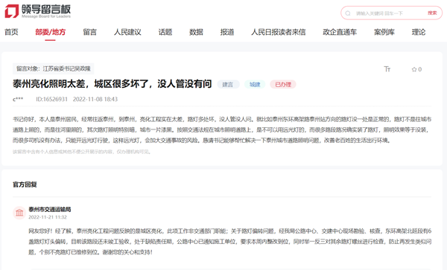The width and height of the screenshot is (447, 270).
Task: Click the grey privacy notice line
Action: click(x=81, y=152)
